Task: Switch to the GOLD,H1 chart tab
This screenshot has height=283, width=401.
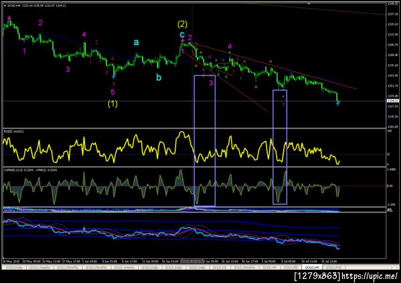Action: 220,267
